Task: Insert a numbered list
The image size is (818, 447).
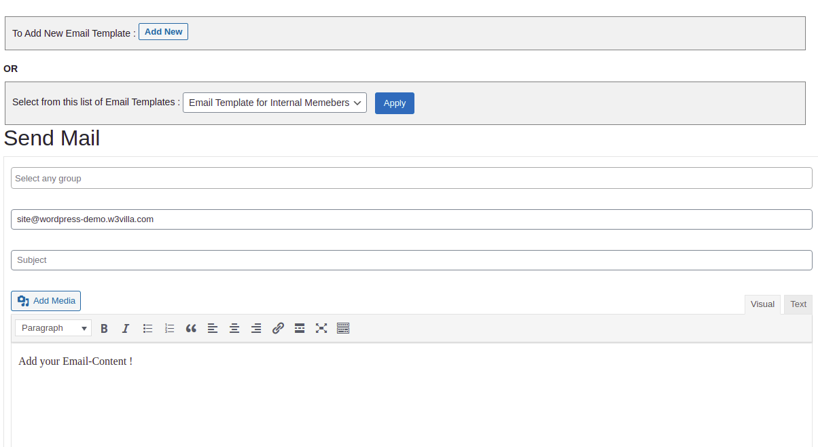Action: [169, 328]
